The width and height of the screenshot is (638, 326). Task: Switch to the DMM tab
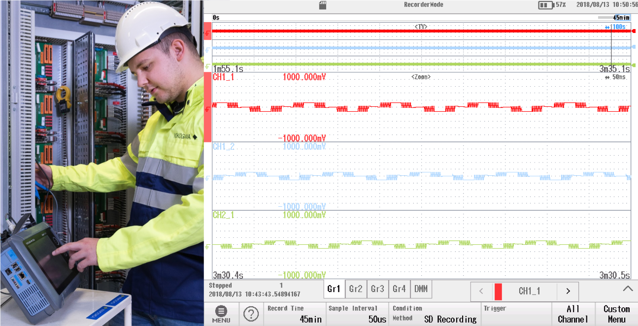pyautogui.click(x=421, y=289)
